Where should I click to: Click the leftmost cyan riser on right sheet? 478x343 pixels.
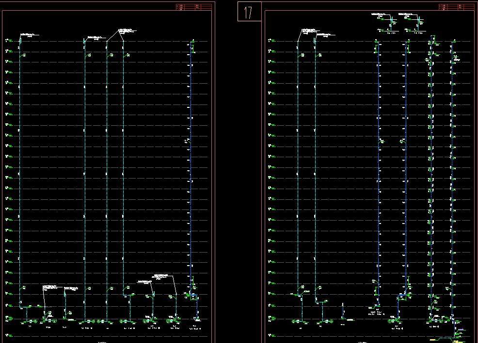(298, 169)
